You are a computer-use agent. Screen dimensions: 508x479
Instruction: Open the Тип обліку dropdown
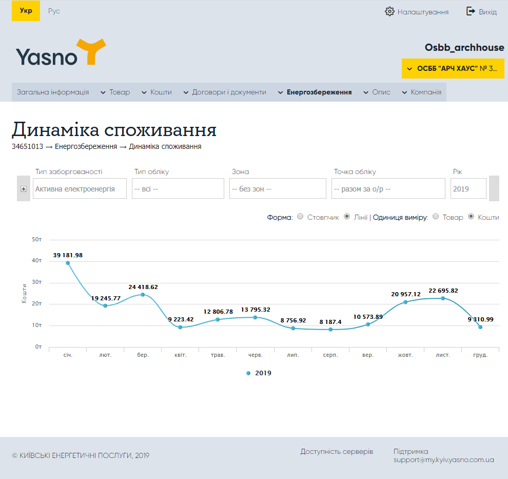[178, 189]
